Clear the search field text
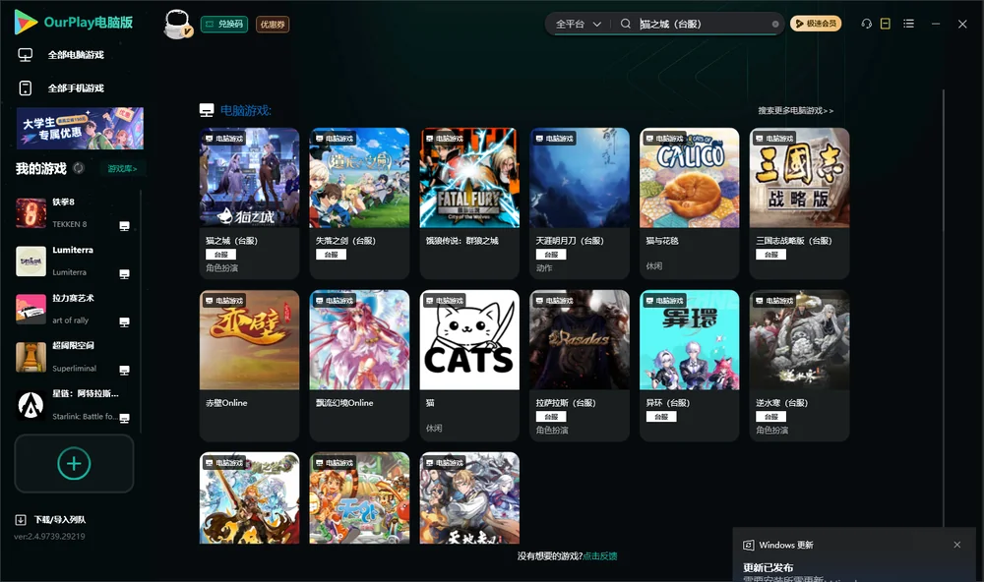The image size is (984, 582). [775, 25]
